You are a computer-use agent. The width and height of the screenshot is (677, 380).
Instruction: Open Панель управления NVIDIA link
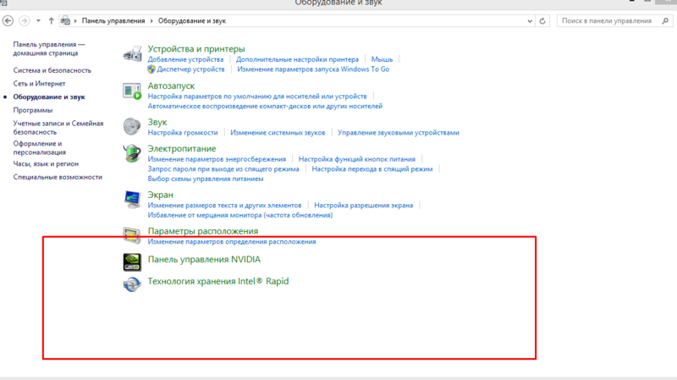[204, 260]
